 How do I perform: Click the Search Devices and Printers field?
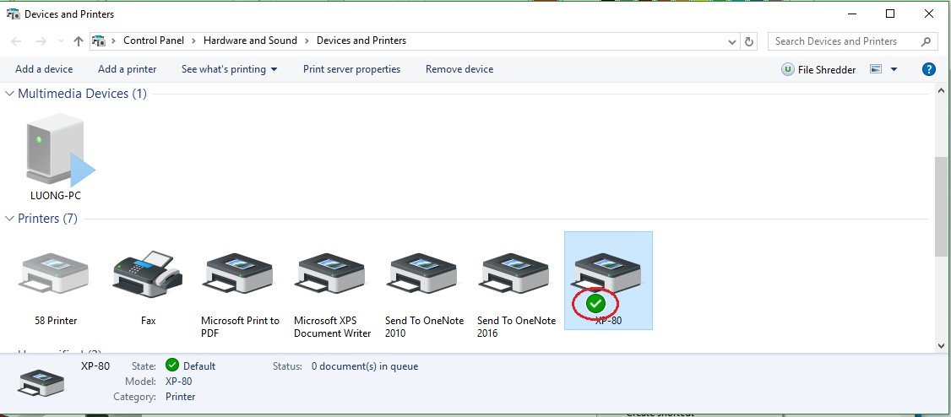(x=845, y=41)
